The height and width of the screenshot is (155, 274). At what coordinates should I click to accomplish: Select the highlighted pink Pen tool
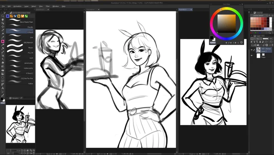3,41
